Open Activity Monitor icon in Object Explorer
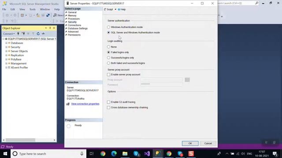Image resolution: width=282 pixels, height=158 pixels. pyautogui.click(x=43, y=33)
